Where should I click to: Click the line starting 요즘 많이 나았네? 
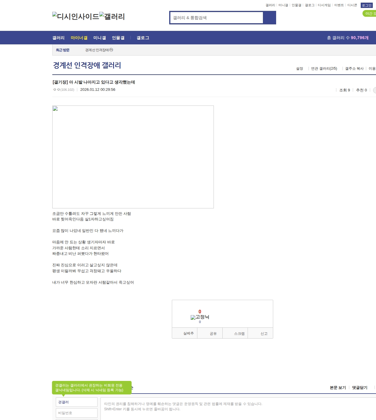[x=88, y=231]
